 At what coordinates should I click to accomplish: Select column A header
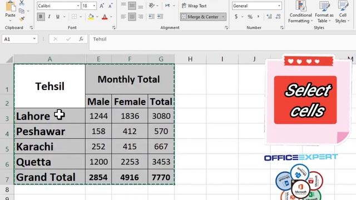coord(50,59)
